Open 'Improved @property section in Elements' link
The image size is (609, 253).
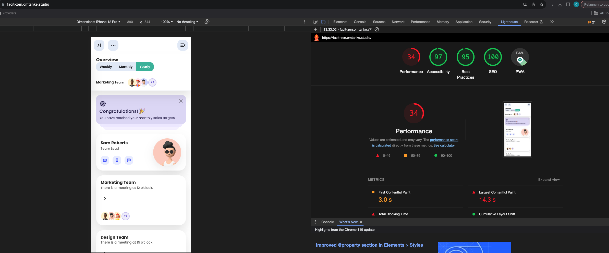[x=369, y=245]
